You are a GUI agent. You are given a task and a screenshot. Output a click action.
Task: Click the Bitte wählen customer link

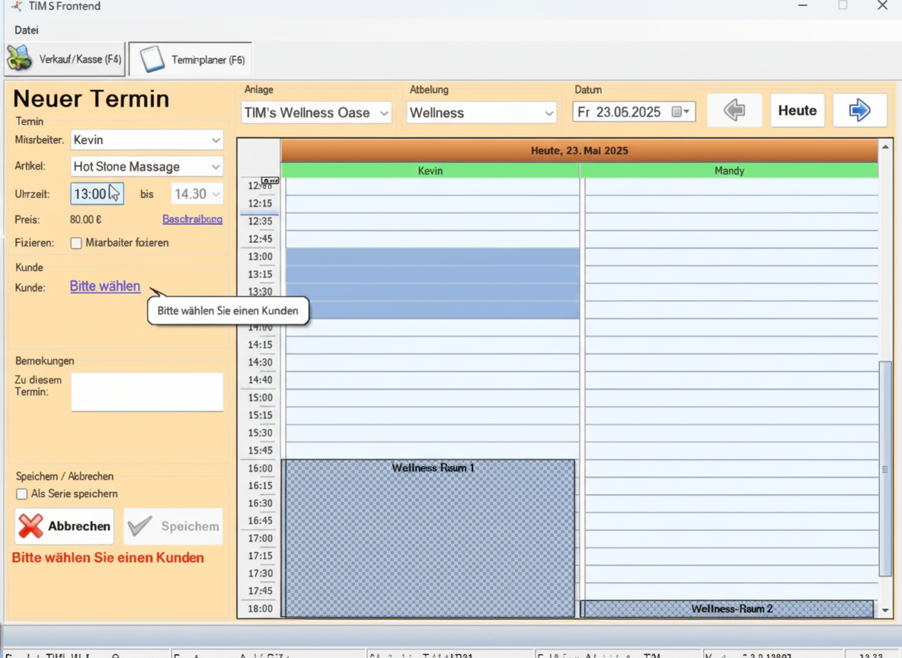tap(105, 287)
